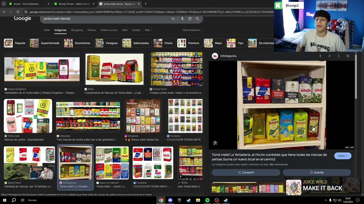Open Windows taskbar search
364x204 pixels.
pyautogui.click(x=14, y=200)
